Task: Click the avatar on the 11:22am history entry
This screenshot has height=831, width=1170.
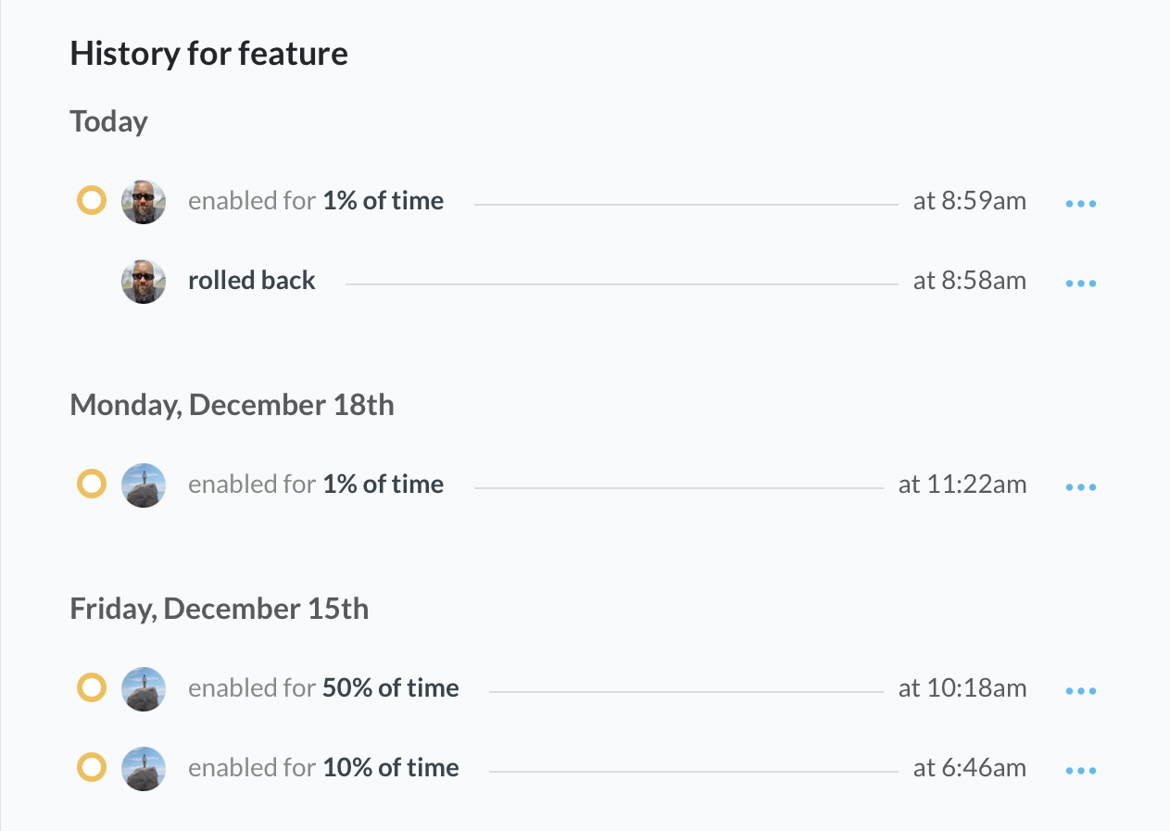Action: tap(144, 484)
